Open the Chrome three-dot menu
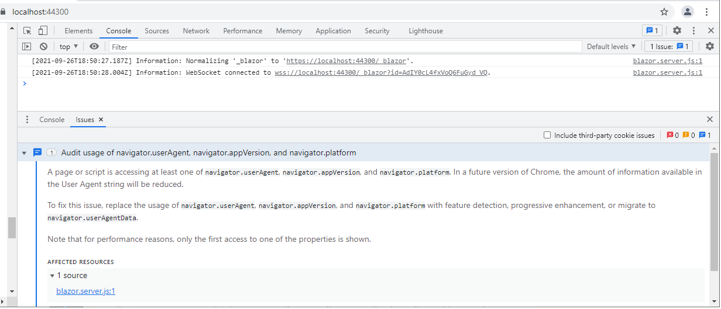The image size is (721, 309). 707,12
